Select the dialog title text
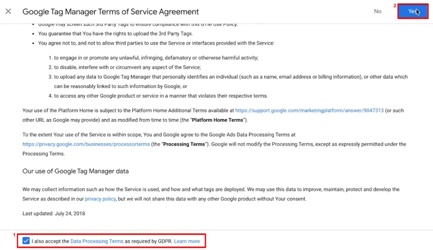433x250 pixels. coord(110,11)
